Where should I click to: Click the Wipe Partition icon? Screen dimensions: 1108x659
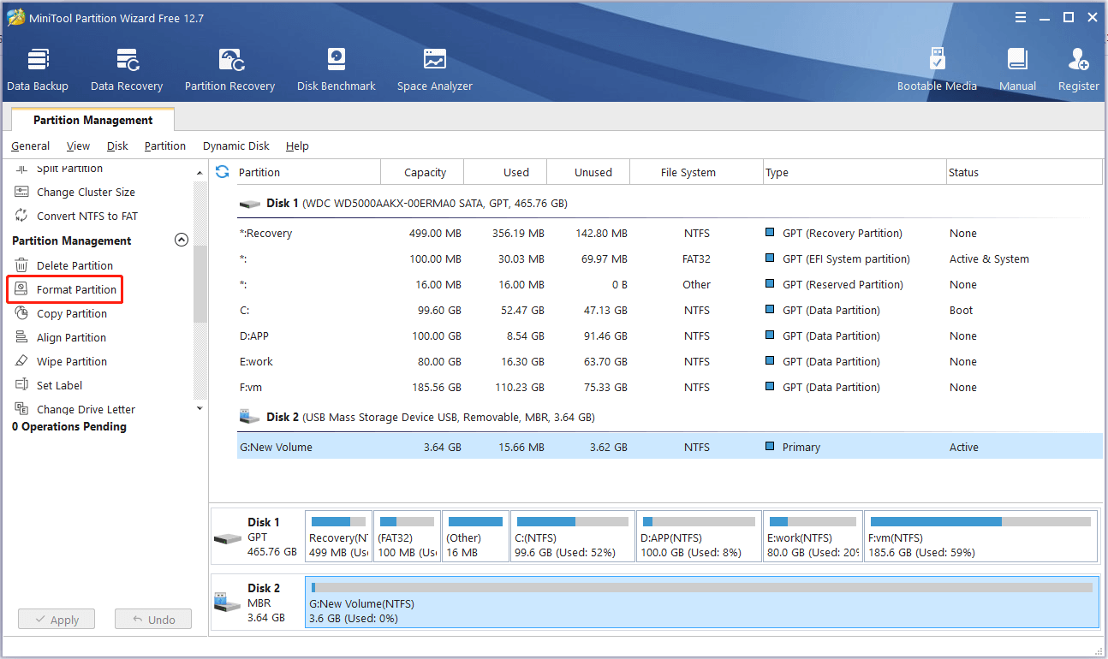[x=21, y=361]
